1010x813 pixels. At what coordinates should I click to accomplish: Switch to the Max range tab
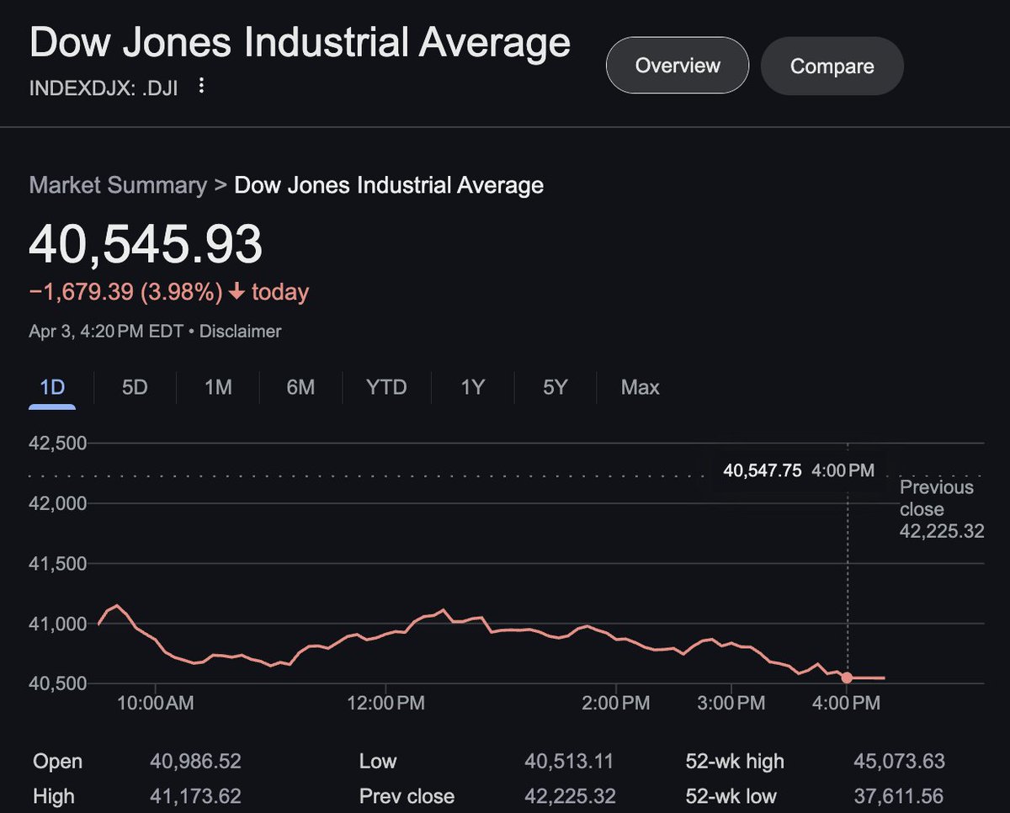[x=641, y=388]
